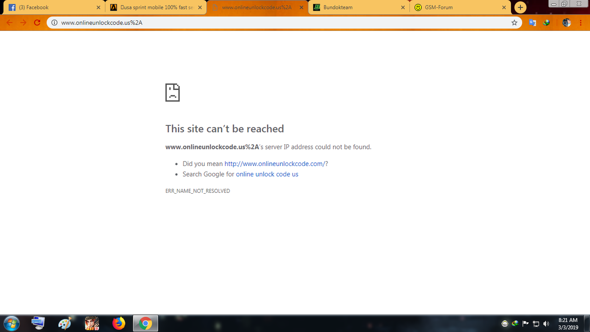Open the round face tray icon
The width and height of the screenshot is (590, 332).
(505, 324)
